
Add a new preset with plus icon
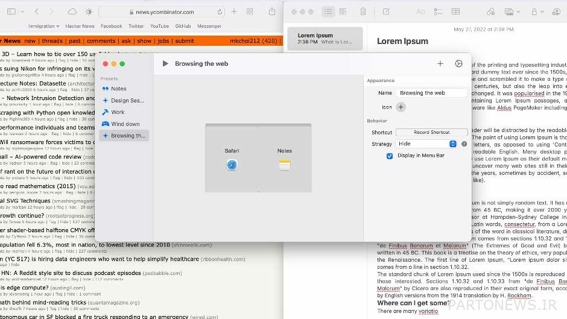[x=440, y=64]
